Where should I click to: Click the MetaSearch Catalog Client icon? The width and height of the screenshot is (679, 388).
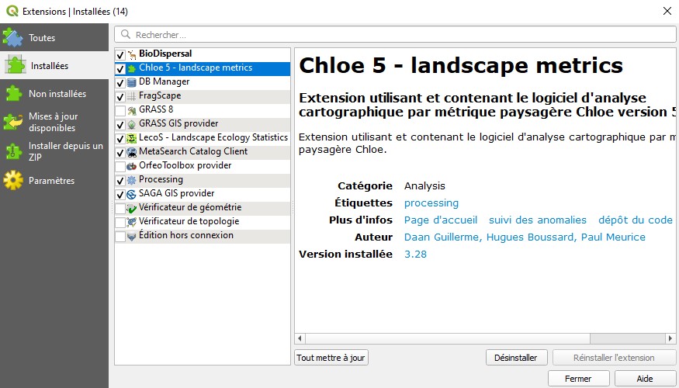pos(132,152)
